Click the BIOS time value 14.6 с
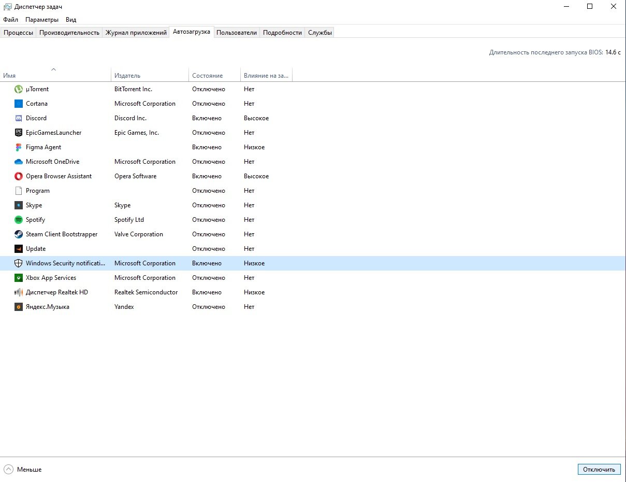Screen dimensions: 626x482 pos(613,52)
